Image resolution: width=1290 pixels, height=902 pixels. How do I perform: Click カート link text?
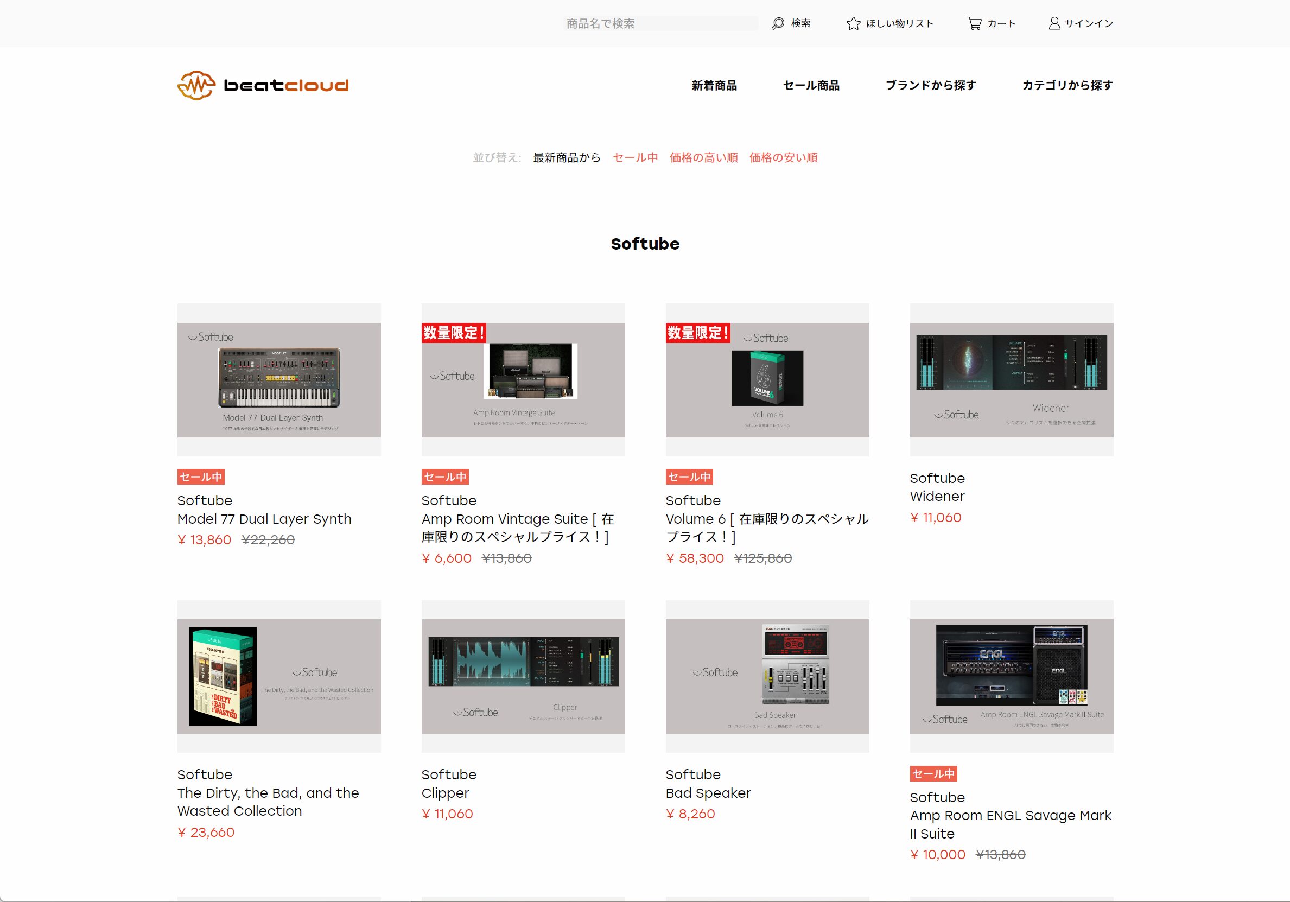pyautogui.click(x=1001, y=23)
